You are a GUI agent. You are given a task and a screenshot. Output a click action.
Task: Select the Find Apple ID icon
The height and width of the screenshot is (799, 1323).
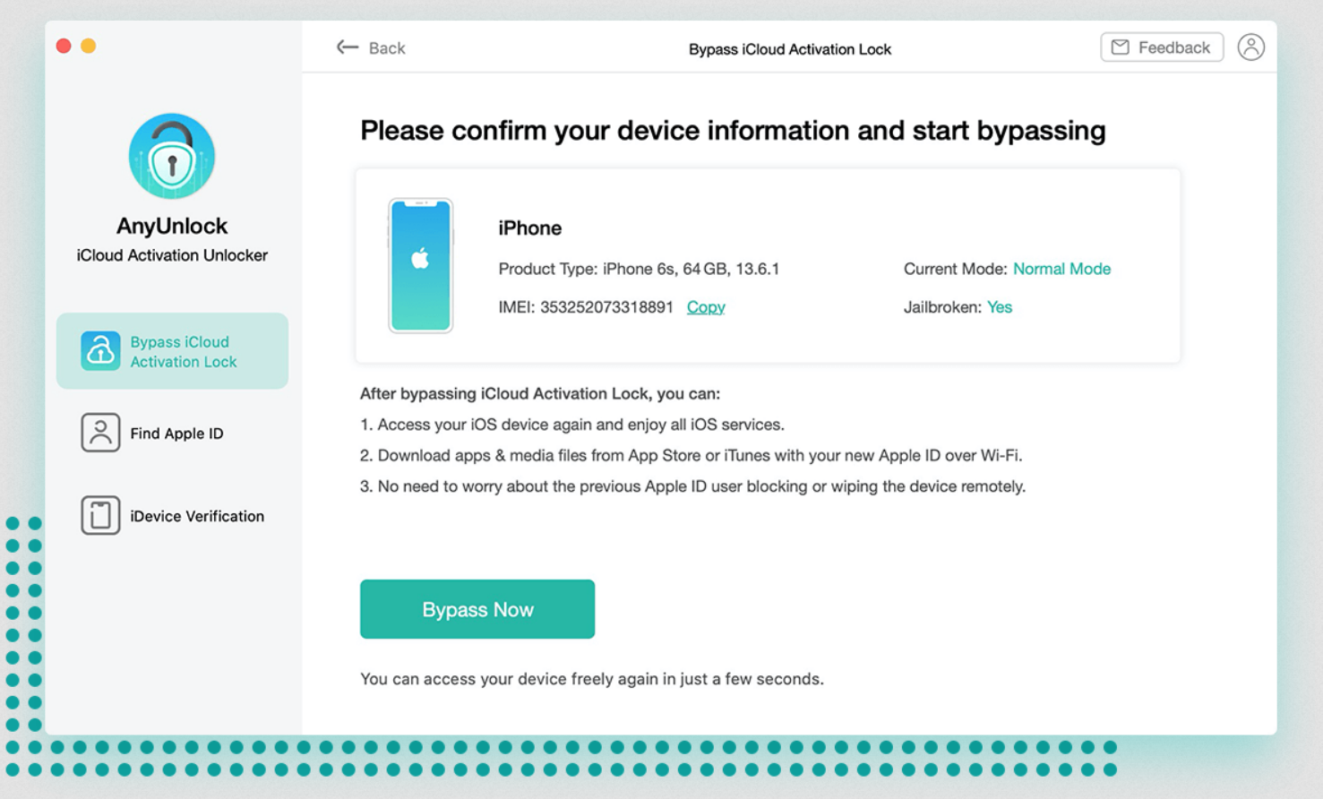pyautogui.click(x=100, y=433)
